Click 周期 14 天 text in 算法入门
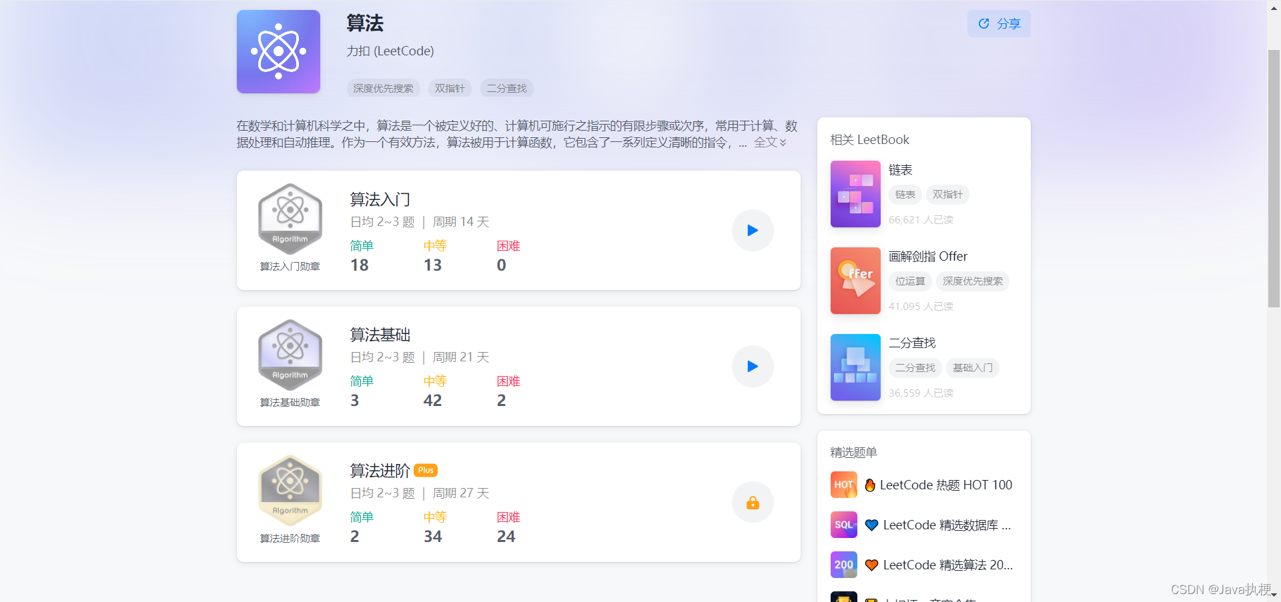Screen dimensions: 1281x602 [x=460, y=222]
